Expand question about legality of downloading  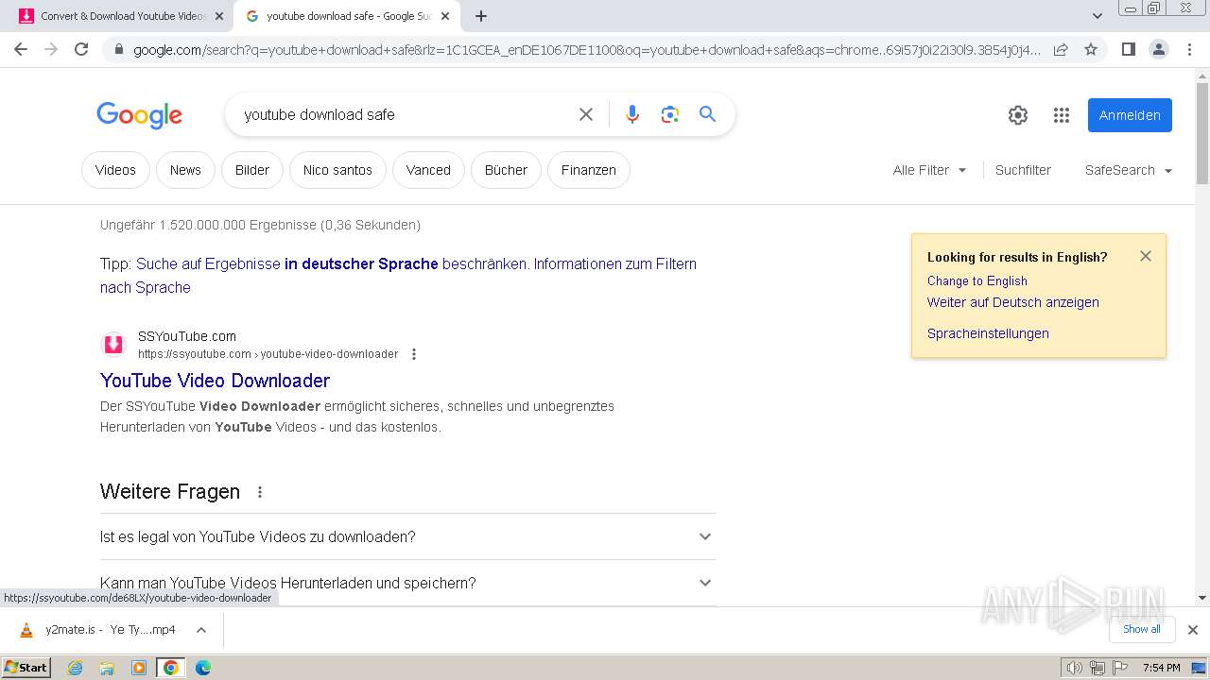pyautogui.click(x=407, y=536)
